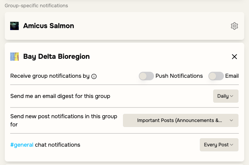Click "Receive group notifications by" label
Image resolution: width=249 pixels, height=165 pixels.
tap(50, 76)
